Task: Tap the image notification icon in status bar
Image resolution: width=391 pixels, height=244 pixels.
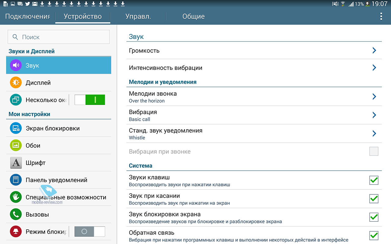Action: [13, 4]
